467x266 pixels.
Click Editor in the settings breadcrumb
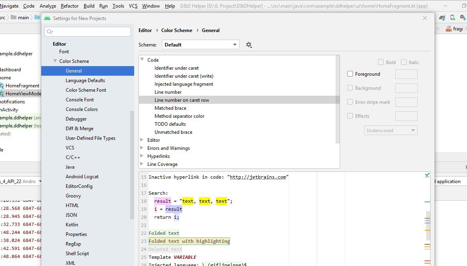[145, 30]
